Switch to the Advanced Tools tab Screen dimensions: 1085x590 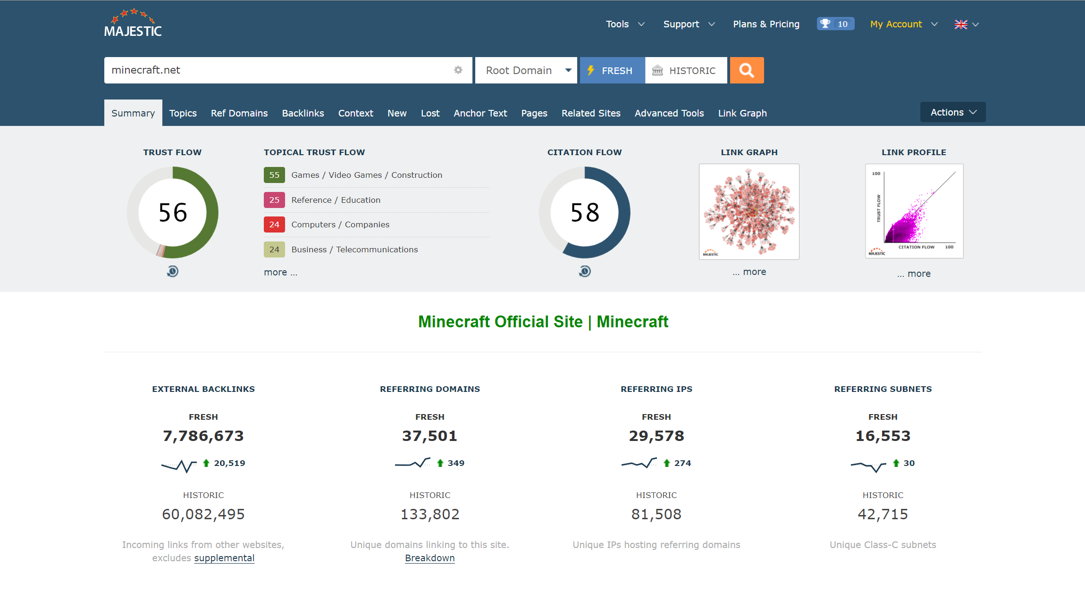669,113
